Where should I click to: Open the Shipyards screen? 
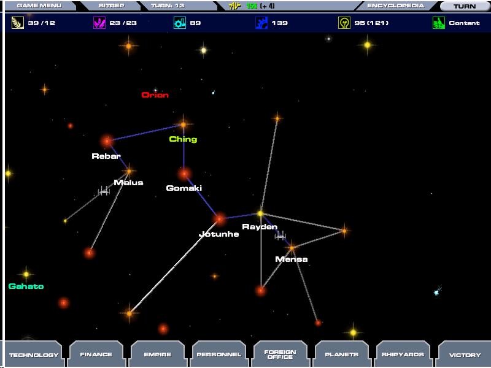pos(403,355)
